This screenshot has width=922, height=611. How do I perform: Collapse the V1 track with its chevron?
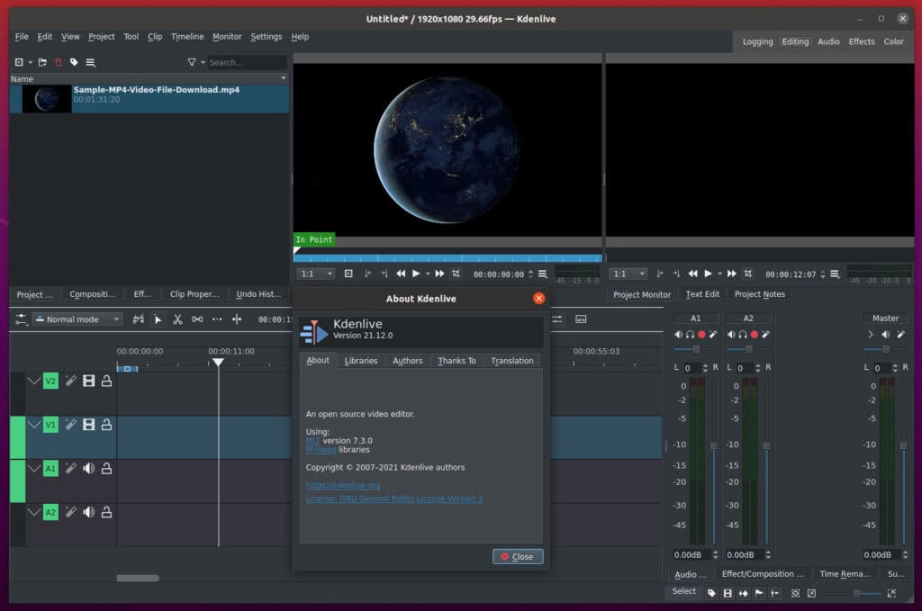(x=34, y=425)
